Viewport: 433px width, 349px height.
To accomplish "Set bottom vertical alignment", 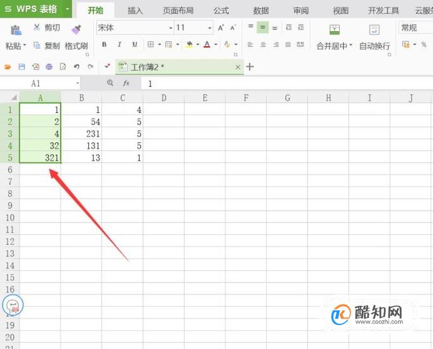I will pos(275,27).
